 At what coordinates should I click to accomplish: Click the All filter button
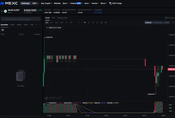coord(3,30)
